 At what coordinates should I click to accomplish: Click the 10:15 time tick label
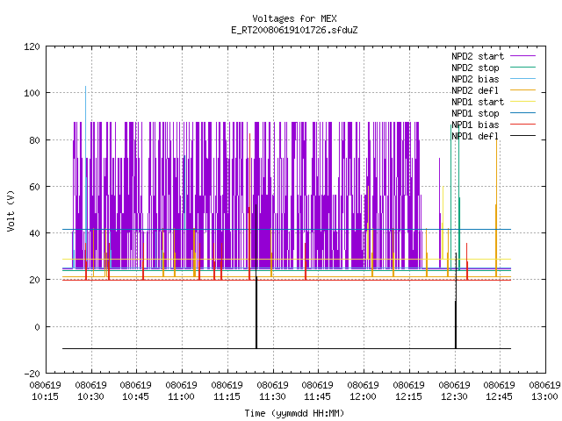tap(45, 396)
